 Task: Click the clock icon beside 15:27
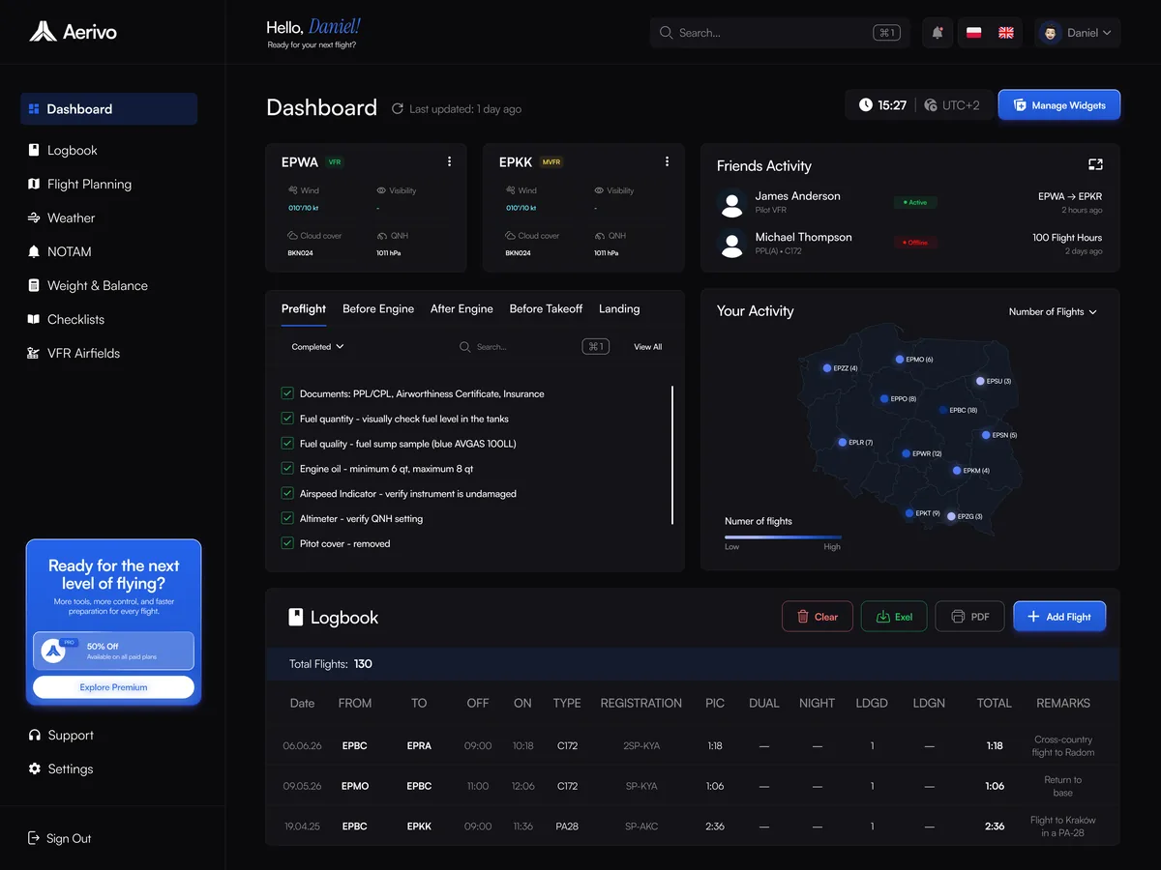[865, 105]
